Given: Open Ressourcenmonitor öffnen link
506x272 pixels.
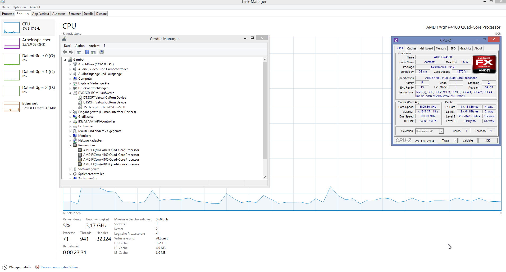Looking at the screenshot, I should click(x=59, y=267).
